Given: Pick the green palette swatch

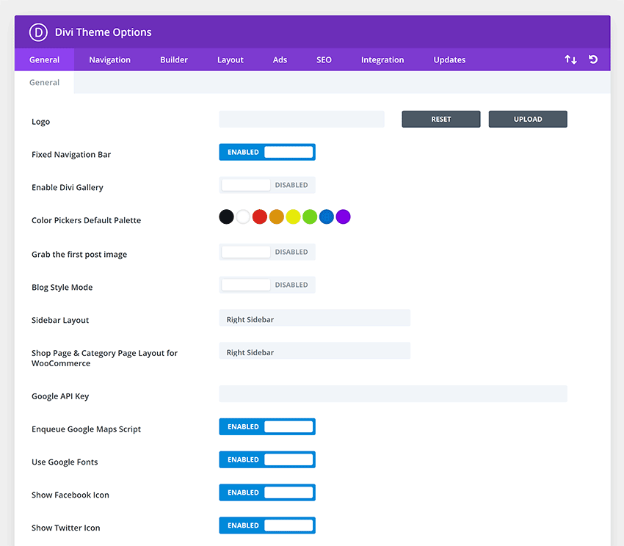Looking at the screenshot, I should click(310, 217).
